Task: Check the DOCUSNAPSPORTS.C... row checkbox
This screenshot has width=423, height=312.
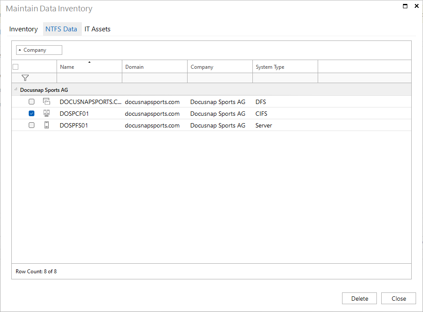Action: tap(32, 102)
